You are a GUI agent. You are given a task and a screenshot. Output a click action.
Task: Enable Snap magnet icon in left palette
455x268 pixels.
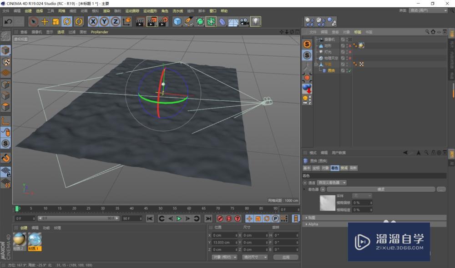[5, 158]
